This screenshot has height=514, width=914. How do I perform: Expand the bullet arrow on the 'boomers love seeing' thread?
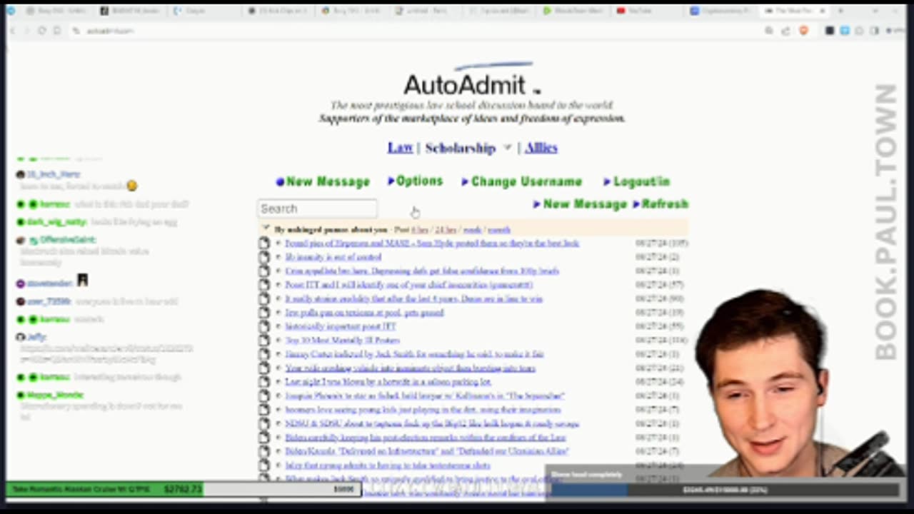click(278, 410)
